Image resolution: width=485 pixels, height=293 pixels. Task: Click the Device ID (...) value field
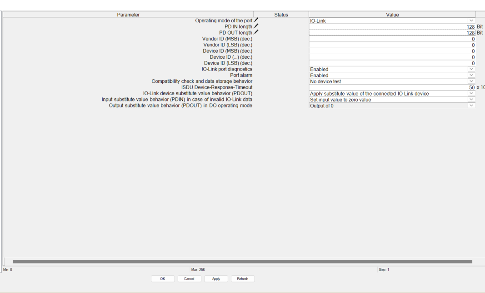point(392,57)
